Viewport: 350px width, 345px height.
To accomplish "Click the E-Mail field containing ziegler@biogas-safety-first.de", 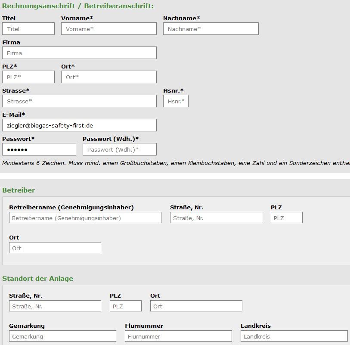I will [x=79, y=125].
